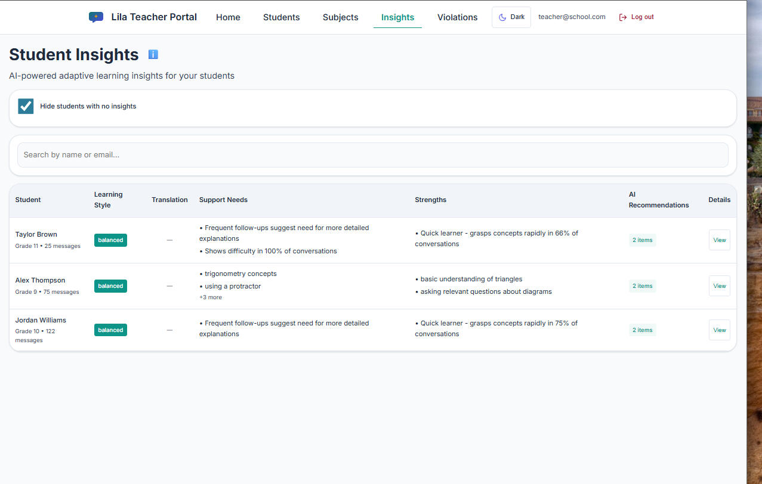This screenshot has width=762, height=484.
Task: Click the Lila Teacher Portal logo icon
Action: [x=95, y=17]
